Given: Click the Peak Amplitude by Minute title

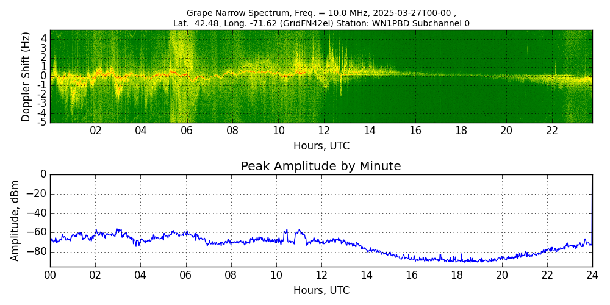Looking at the screenshot, I should [x=321, y=167].
